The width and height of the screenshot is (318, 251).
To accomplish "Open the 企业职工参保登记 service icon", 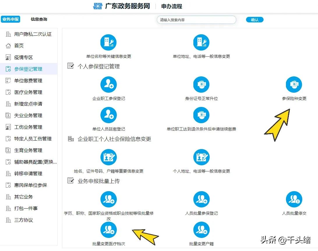I will (108, 85).
